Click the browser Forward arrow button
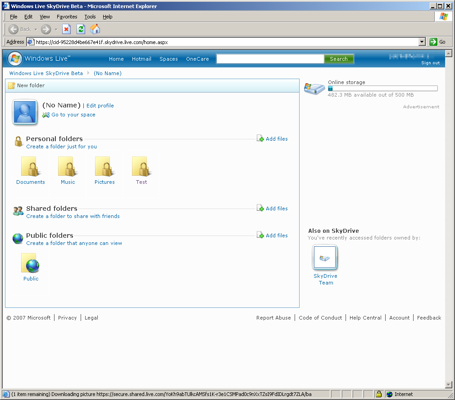This screenshot has width=455, height=400. click(x=46, y=29)
